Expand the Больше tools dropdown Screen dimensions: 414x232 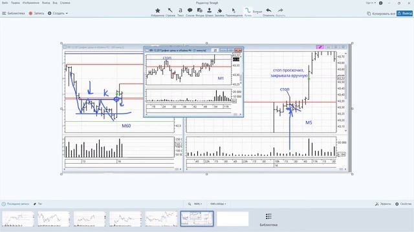257,12
